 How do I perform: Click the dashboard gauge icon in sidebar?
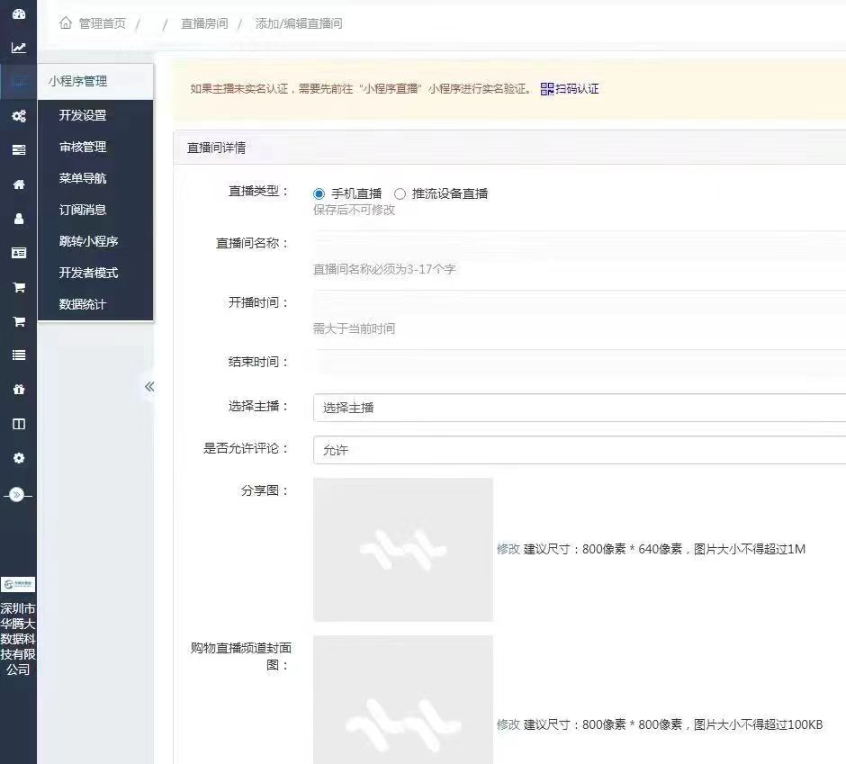click(18, 13)
